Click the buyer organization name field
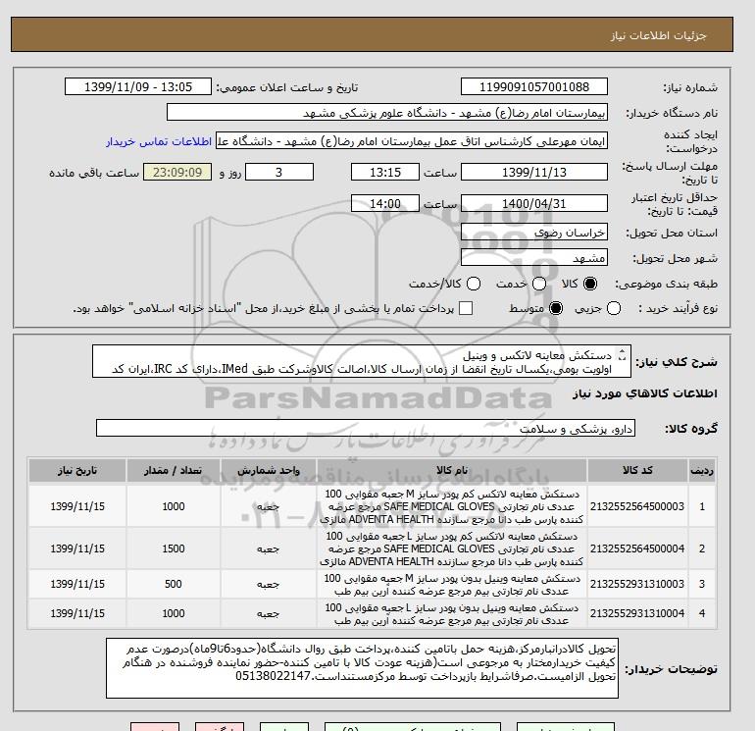Image resolution: width=755 pixels, height=731 pixels. (387, 112)
